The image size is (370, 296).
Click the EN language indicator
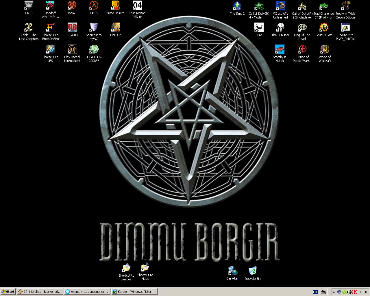pyautogui.click(x=315, y=292)
